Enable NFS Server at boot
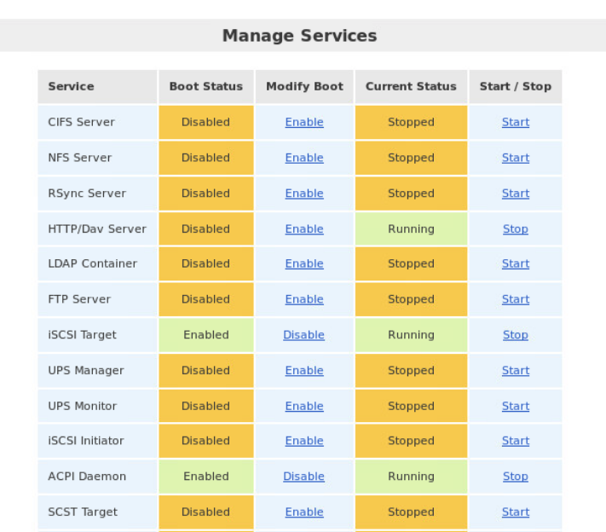 [x=304, y=158]
